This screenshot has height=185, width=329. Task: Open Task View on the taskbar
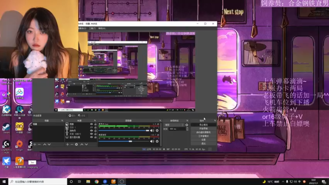(79, 181)
